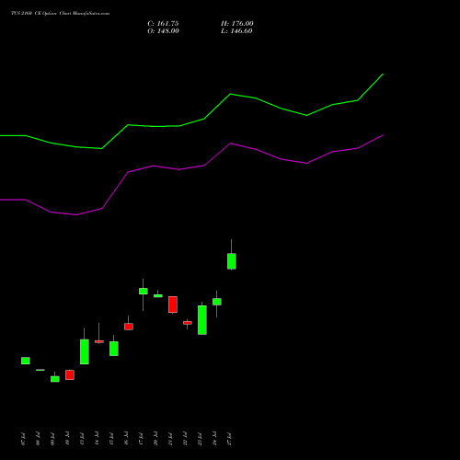The height and width of the screenshot is (460, 460).
Task: Click the tall red candle above 21 Jul
Action: 173,305
